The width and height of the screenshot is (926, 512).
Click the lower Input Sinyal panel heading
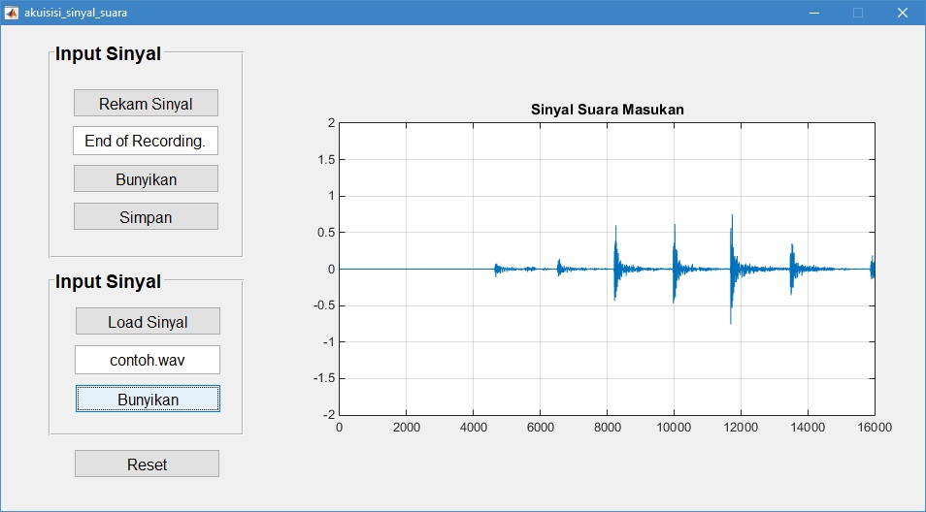108,282
